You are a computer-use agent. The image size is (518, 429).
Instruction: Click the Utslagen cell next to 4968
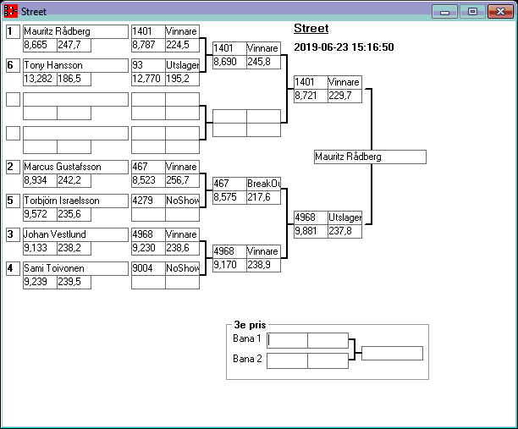[344, 217]
